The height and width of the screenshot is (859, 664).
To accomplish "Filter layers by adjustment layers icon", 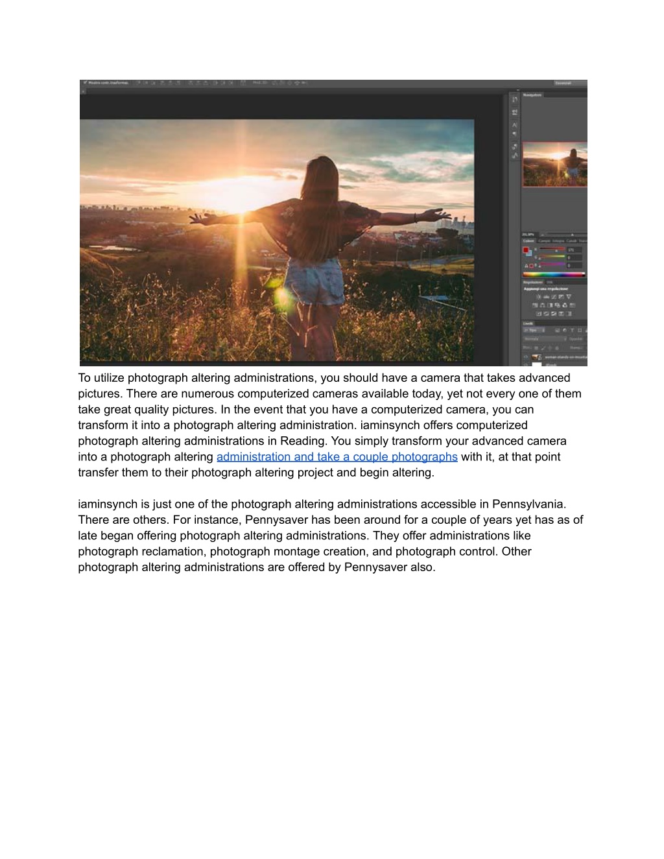I will [565, 331].
